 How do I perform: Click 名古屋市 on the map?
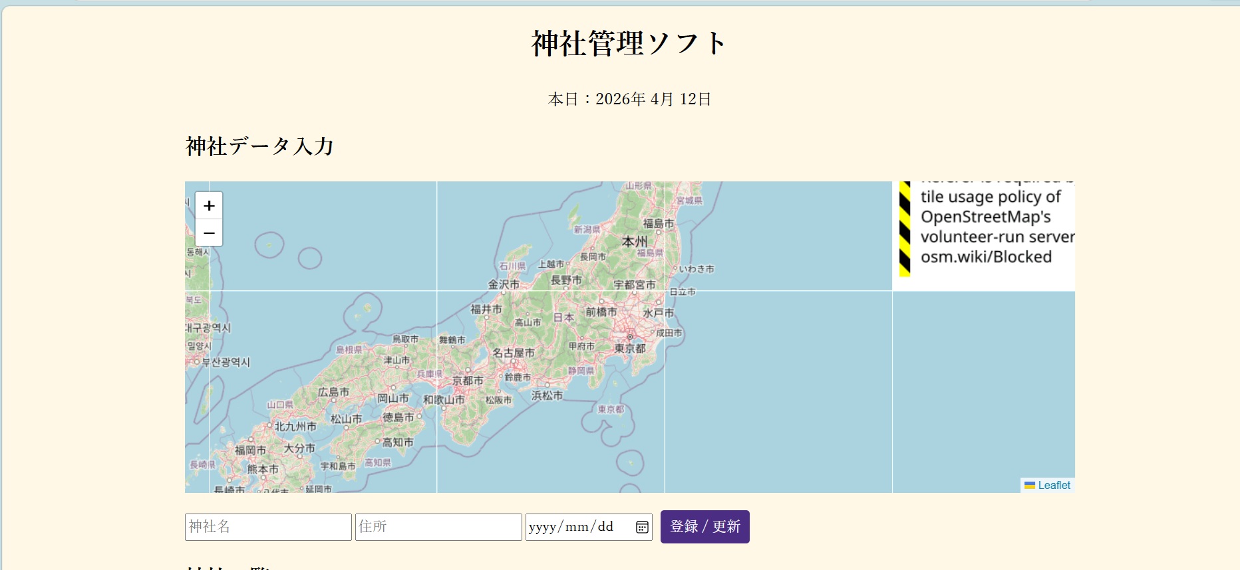coord(514,353)
